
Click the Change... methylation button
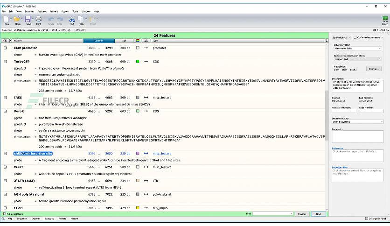point(374,69)
